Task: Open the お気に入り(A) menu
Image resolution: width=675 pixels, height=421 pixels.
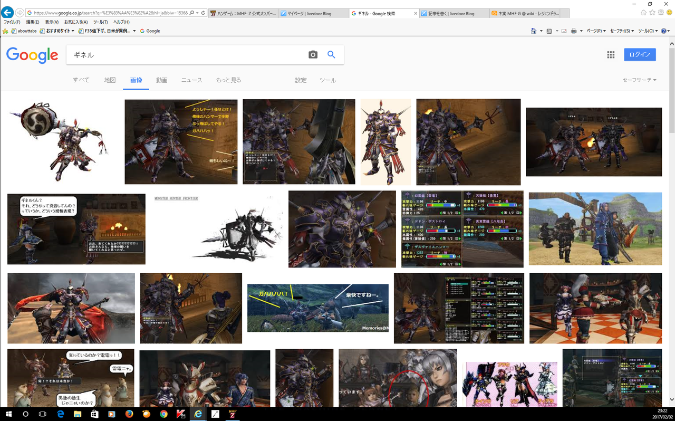Action: 76,22
